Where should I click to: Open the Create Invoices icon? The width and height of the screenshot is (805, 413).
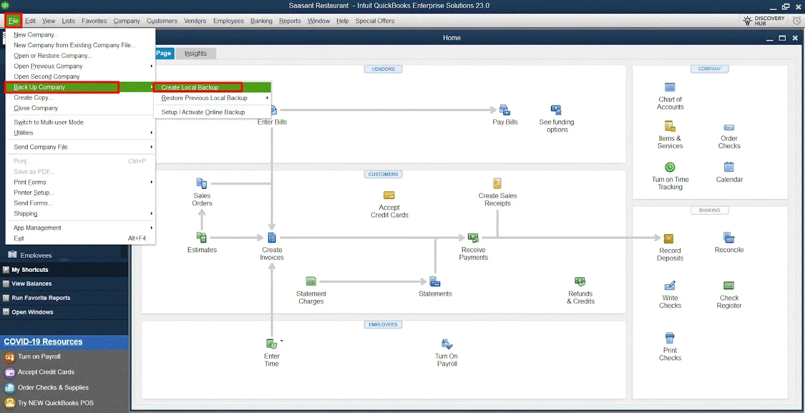272,238
